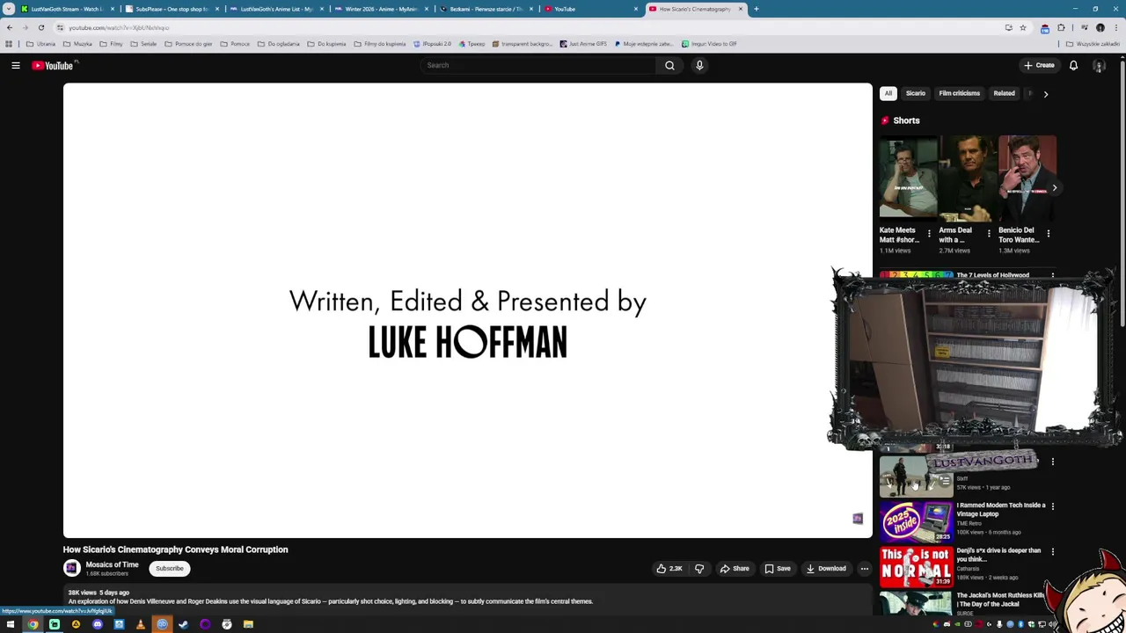The image size is (1126, 633).
Task: Show more filter chips arrow
Action: pyautogui.click(x=1045, y=94)
